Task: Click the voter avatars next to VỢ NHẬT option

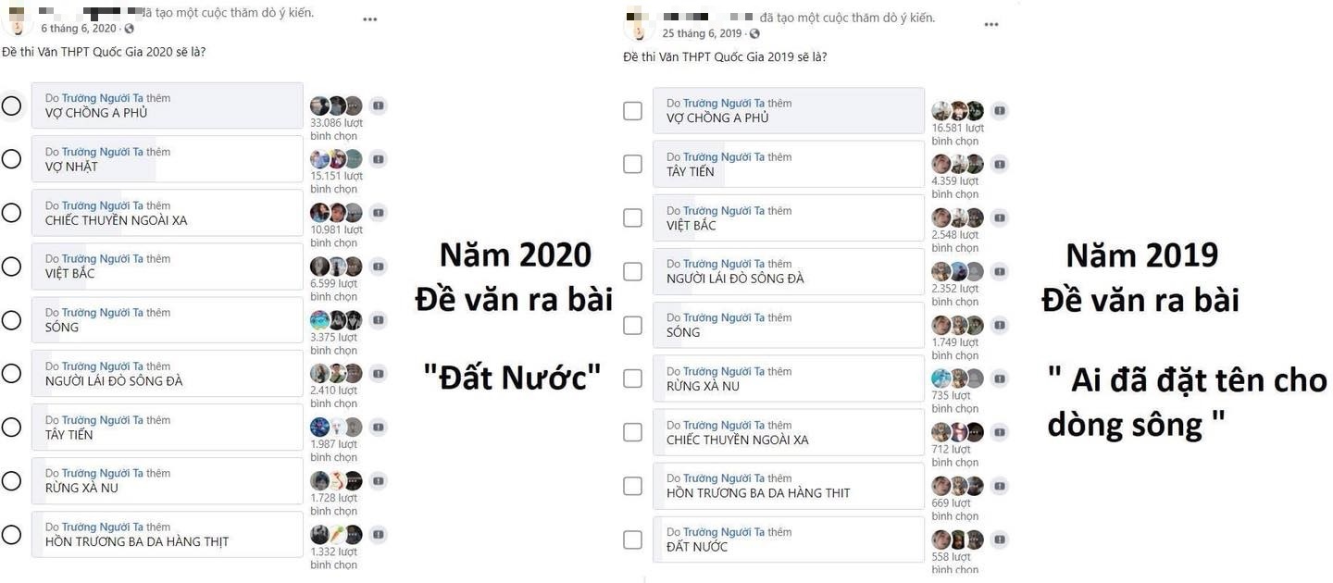Action: tap(336, 159)
